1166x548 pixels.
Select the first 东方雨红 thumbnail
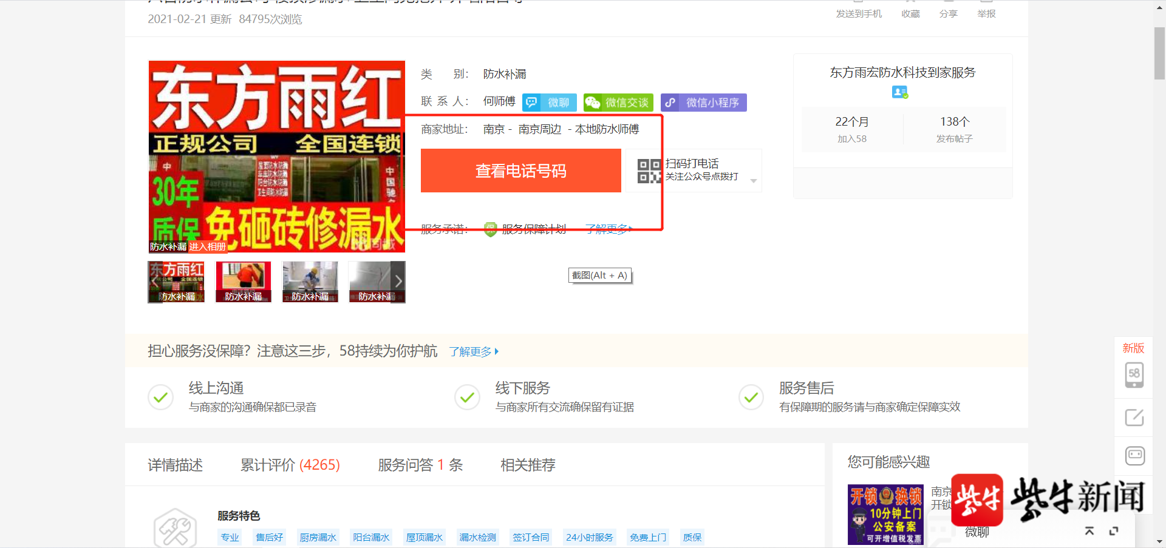tap(177, 282)
